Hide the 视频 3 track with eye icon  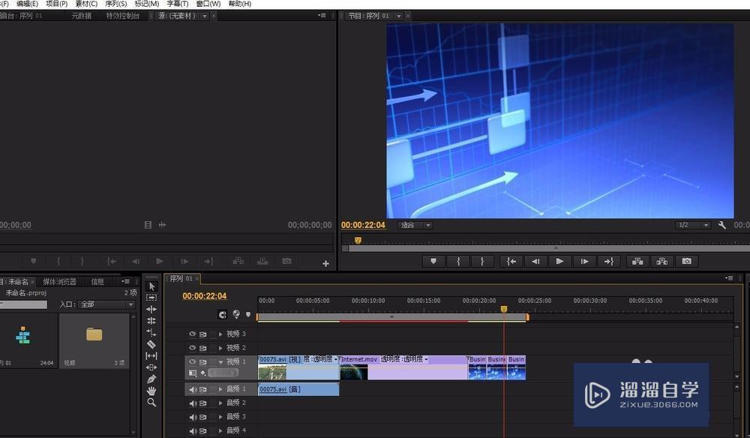192,334
